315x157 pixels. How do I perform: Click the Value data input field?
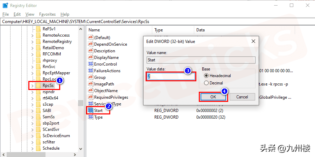[170, 76]
